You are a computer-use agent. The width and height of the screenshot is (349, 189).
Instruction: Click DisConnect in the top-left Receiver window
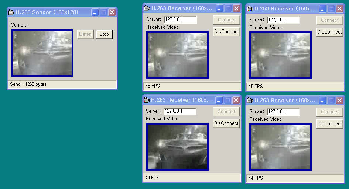[226, 32]
